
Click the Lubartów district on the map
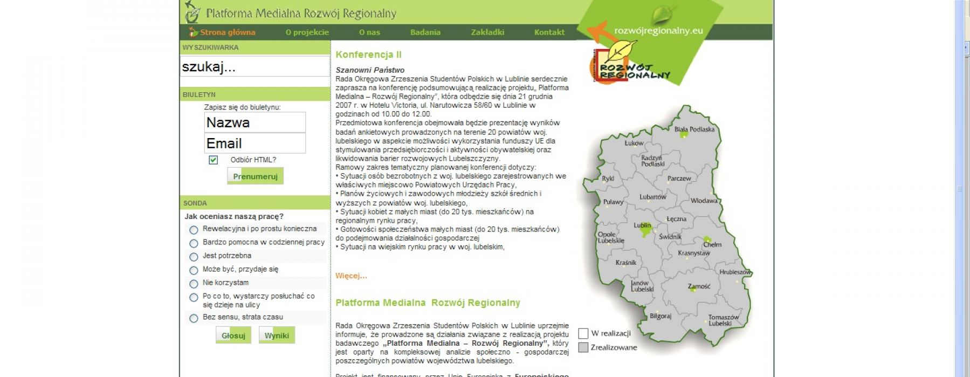652,197
